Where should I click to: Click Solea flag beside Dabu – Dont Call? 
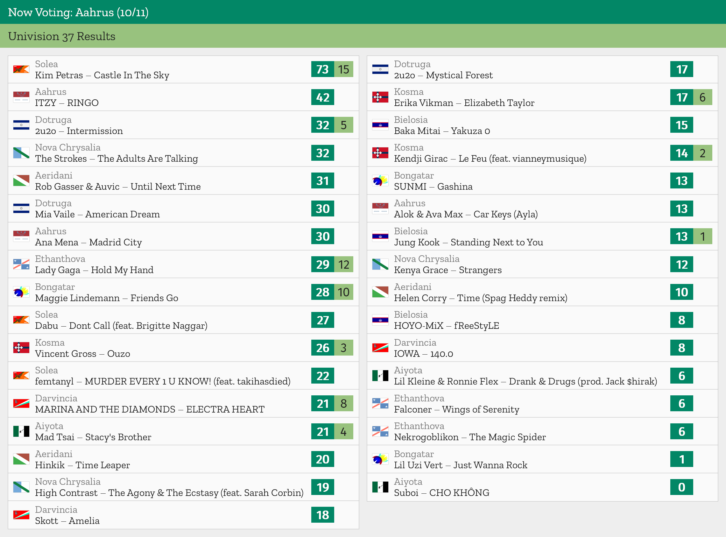click(x=21, y=320)
